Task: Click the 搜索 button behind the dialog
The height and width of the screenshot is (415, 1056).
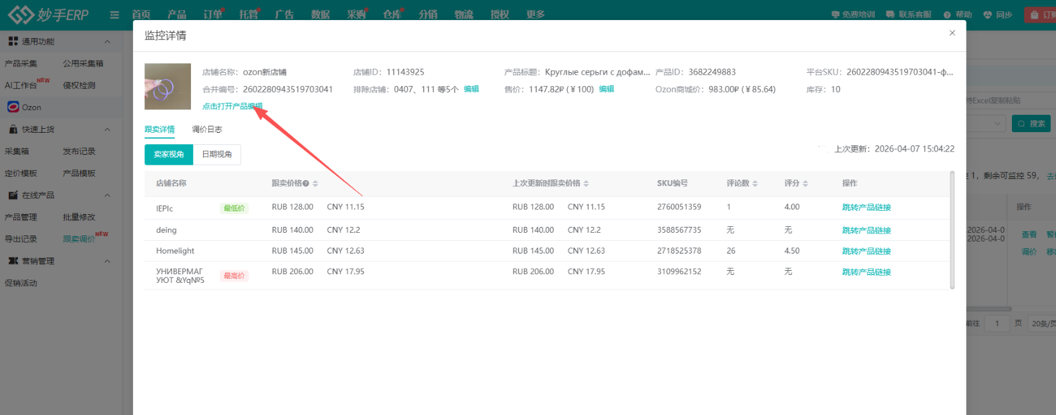Action: click(1031, 123)
